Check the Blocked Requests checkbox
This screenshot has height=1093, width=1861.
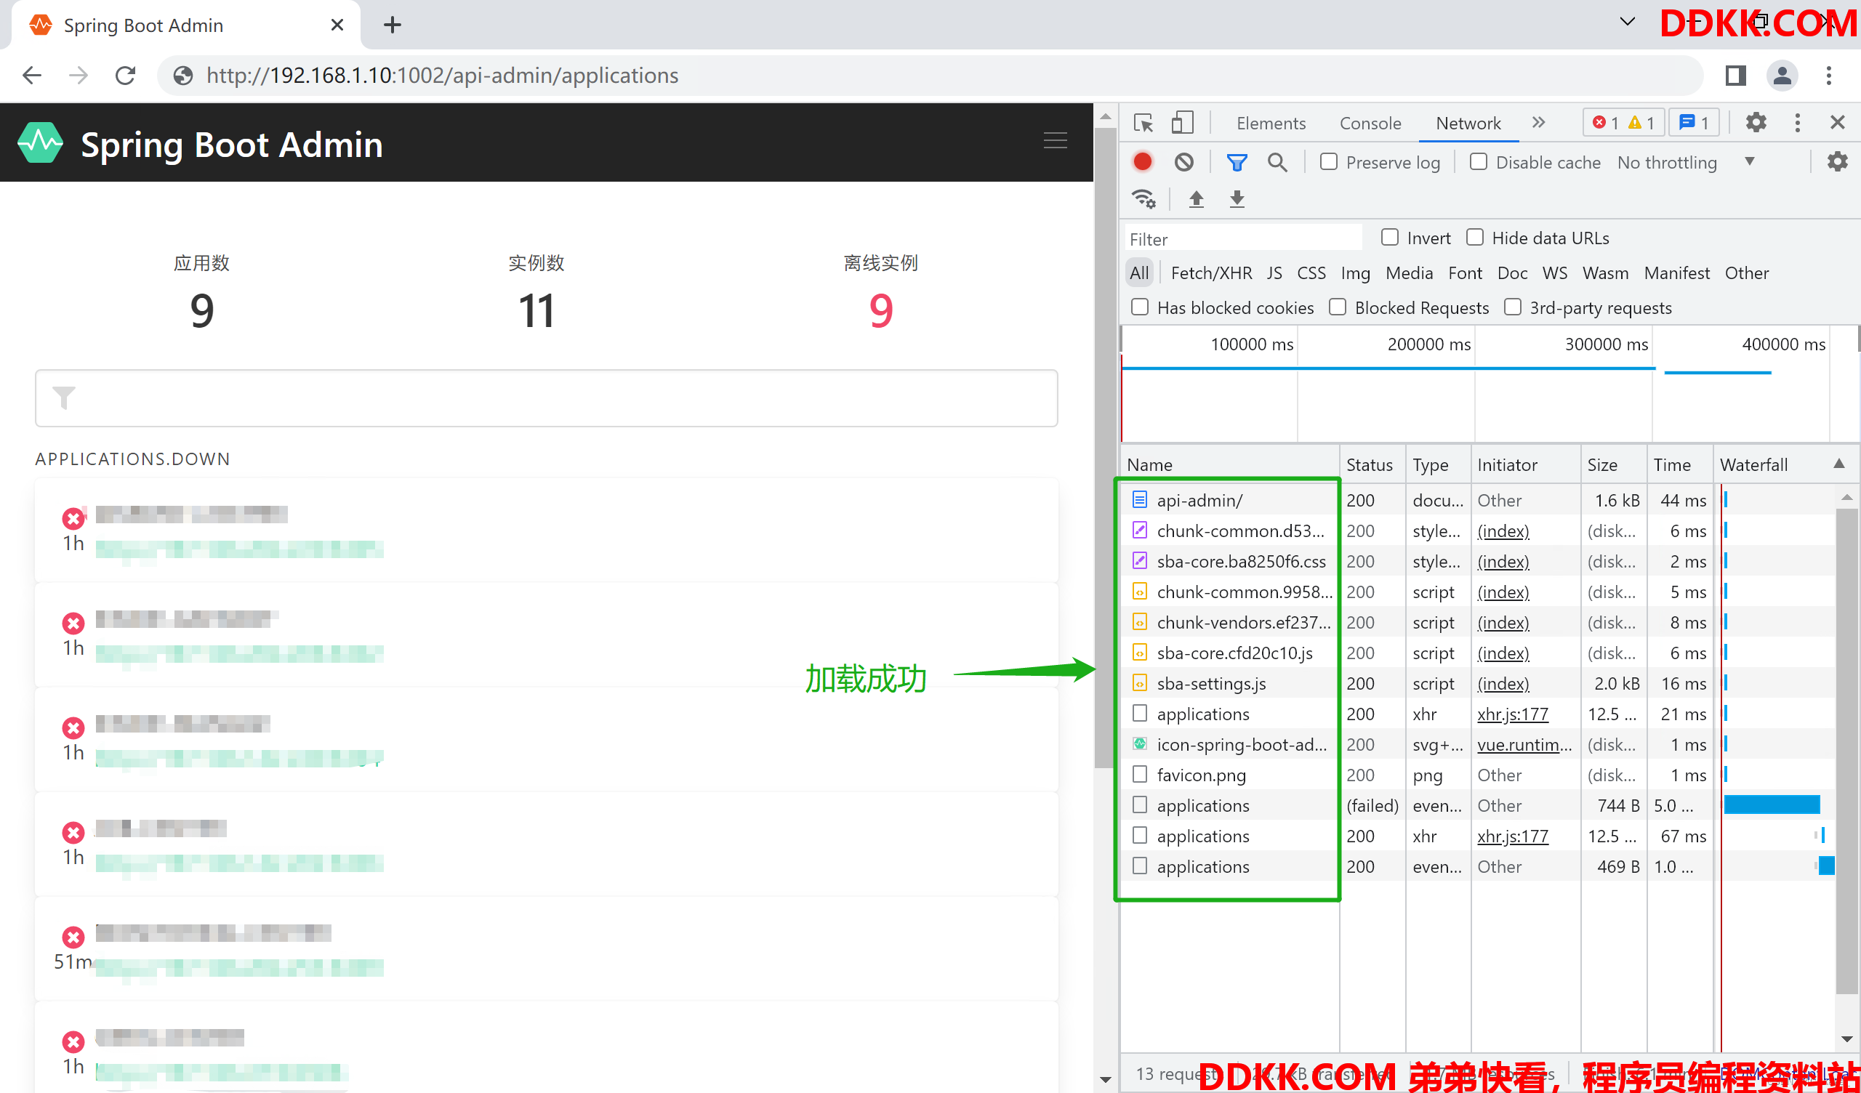[1338, 307]
